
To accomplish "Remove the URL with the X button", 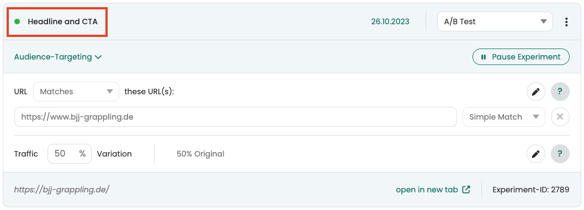I will [560, 117].
